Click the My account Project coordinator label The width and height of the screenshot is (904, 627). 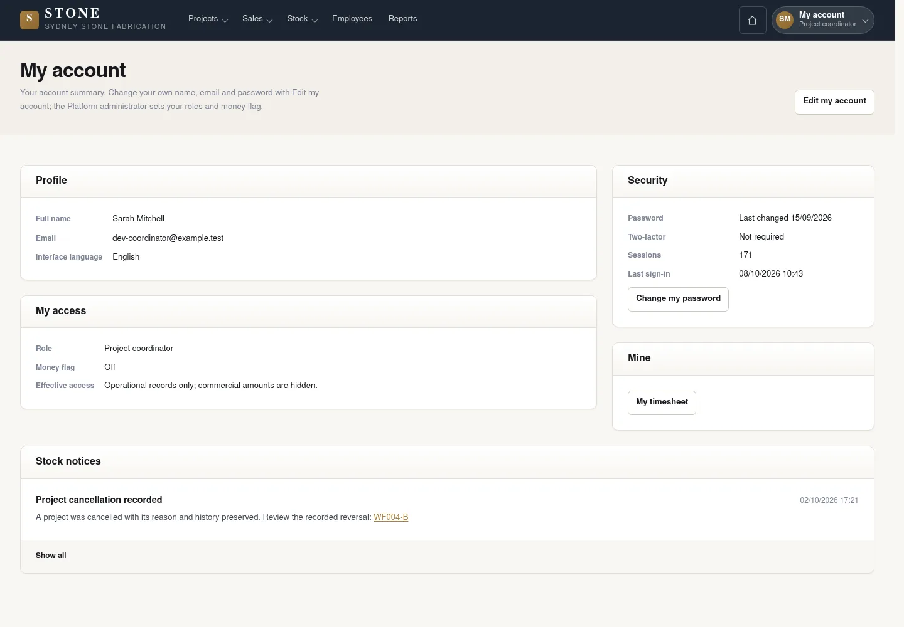click(x=827, y=19)
